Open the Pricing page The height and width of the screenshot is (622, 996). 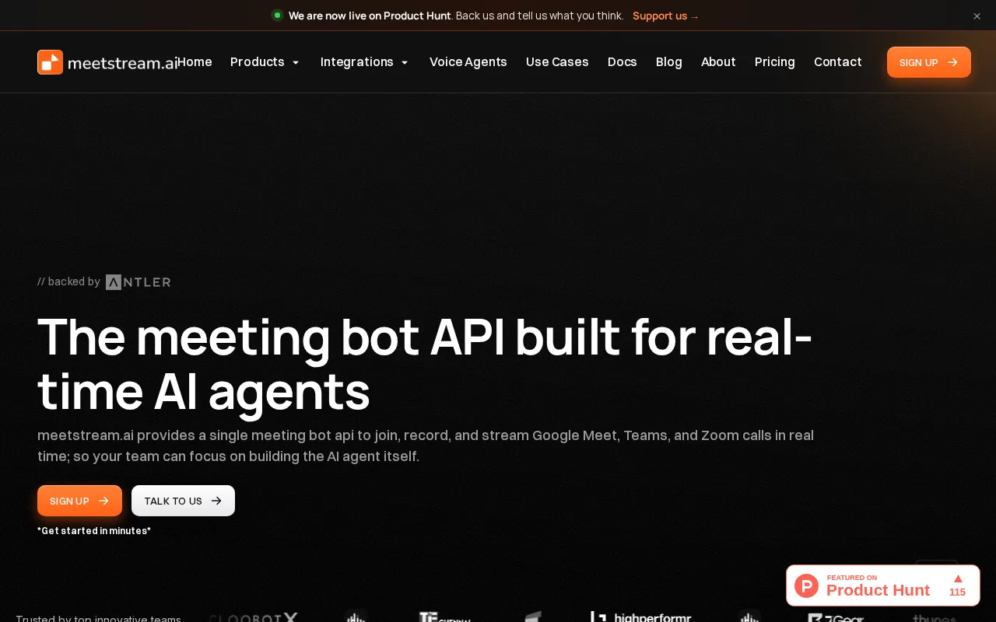pos(775,62)
